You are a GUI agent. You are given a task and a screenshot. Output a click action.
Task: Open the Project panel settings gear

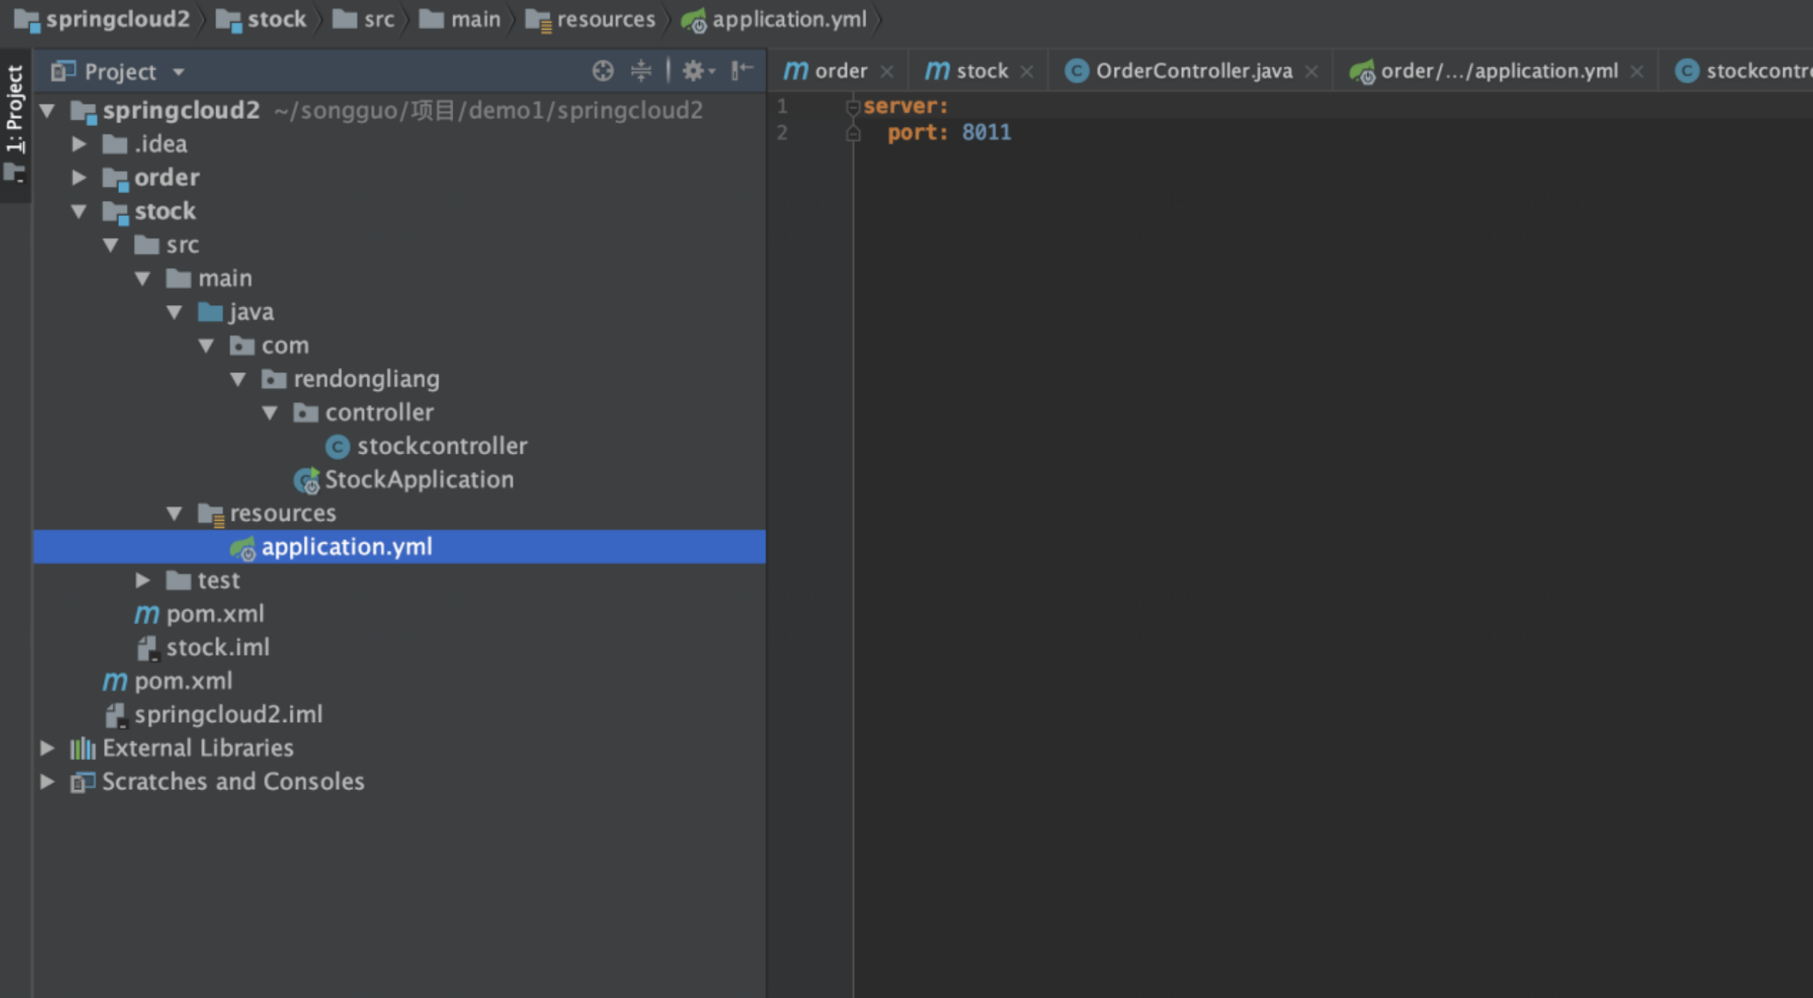698,71
